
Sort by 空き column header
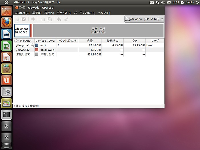click(135, 41)
